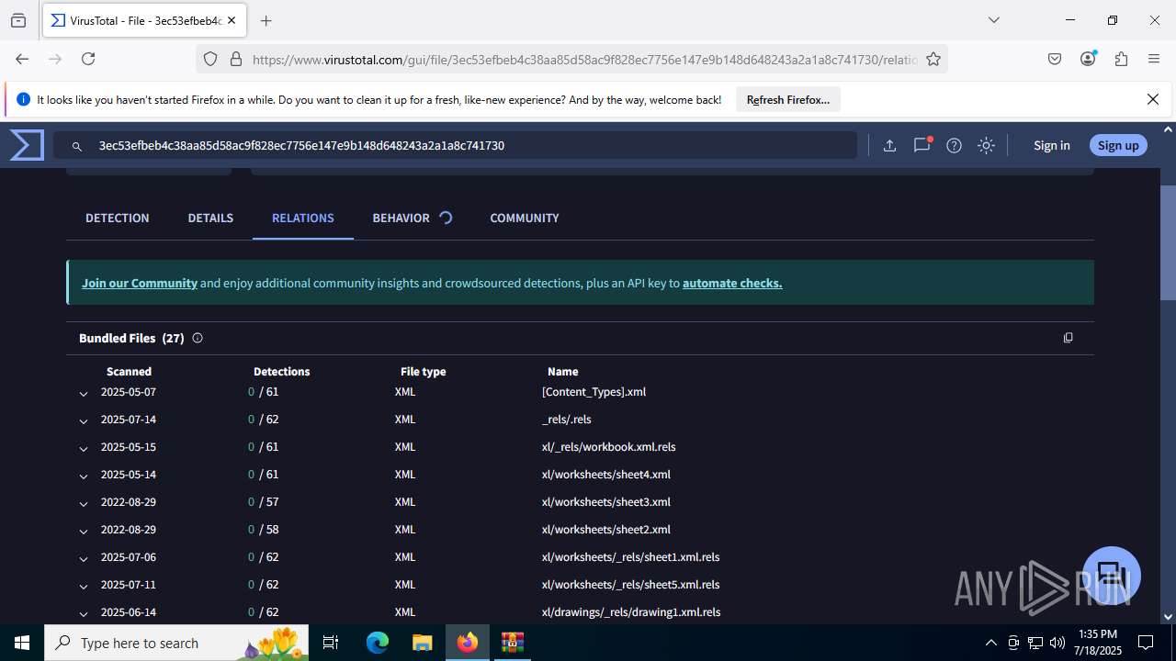The width and height of the screenshot is (1176, 661).
Task: Open a new browser tab
Action: (x=266, y=20)
